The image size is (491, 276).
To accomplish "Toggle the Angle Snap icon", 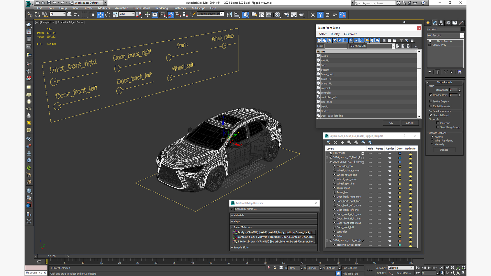I will (x=171, y=15).
